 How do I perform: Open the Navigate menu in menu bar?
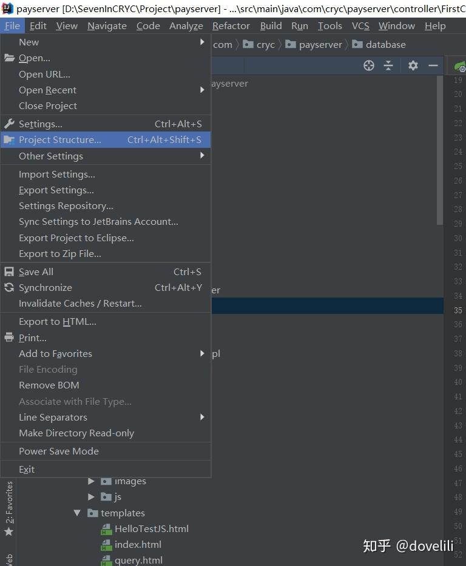(107, 25)
